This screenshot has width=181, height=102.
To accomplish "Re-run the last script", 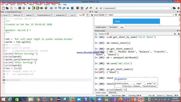I will [x=46, y=8].
